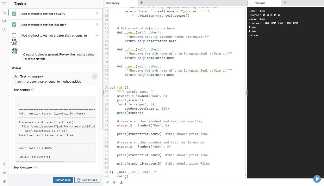Toggle the greater than or equal checkbox
The height and width of the screenshot is (186, 324).
14,35
